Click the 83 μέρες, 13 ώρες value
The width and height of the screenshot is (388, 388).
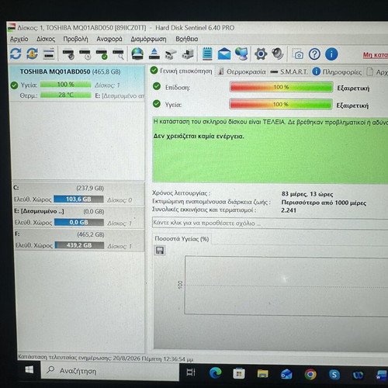tap(307, 194)
